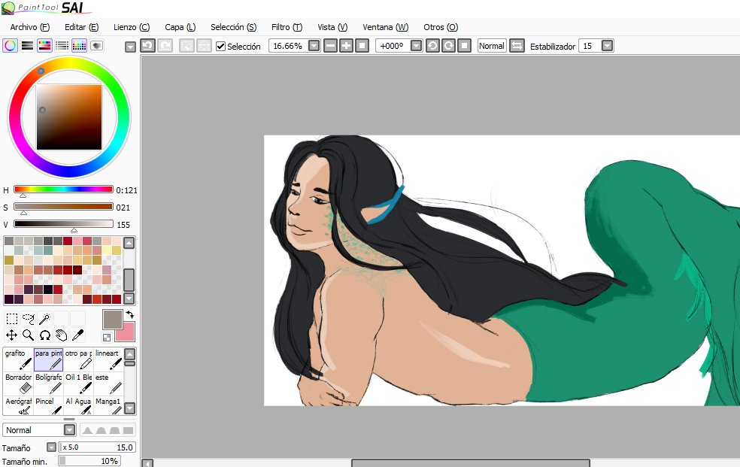Click the Redo arrow in toolbar

pos(165,46)
